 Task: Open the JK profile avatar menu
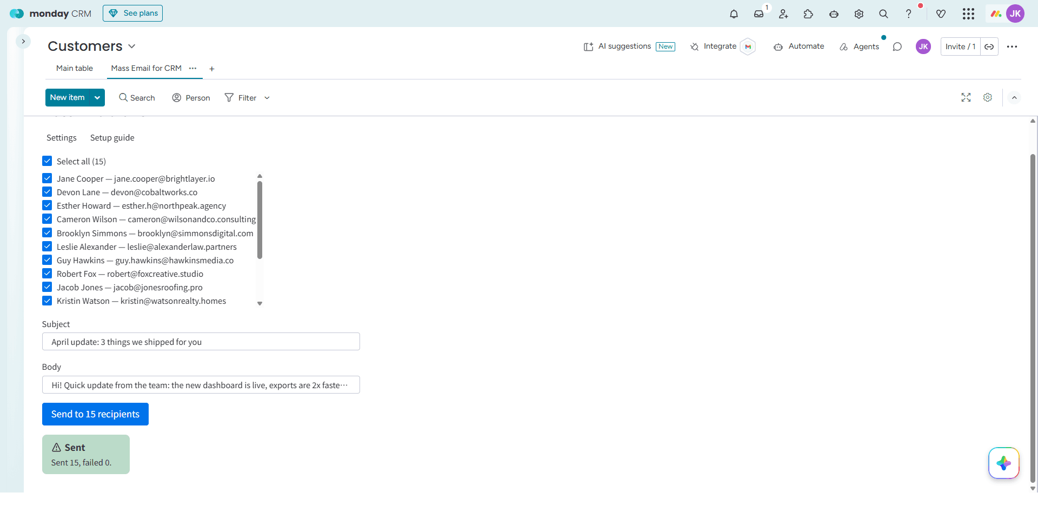[x=1015, y=14]
